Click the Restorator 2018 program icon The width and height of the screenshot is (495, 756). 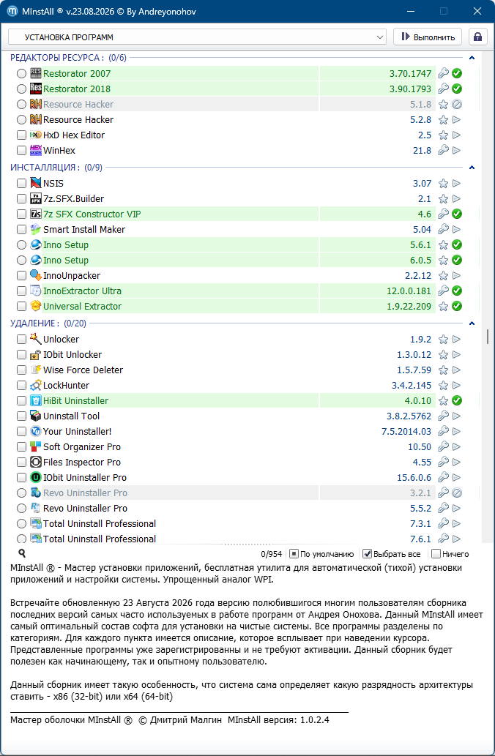36,89
